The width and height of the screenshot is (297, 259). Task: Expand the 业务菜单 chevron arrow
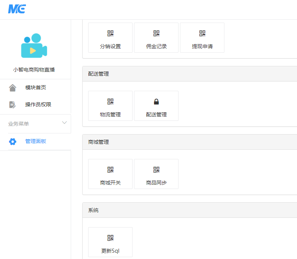pyautogui.click(x=64, y=123)
